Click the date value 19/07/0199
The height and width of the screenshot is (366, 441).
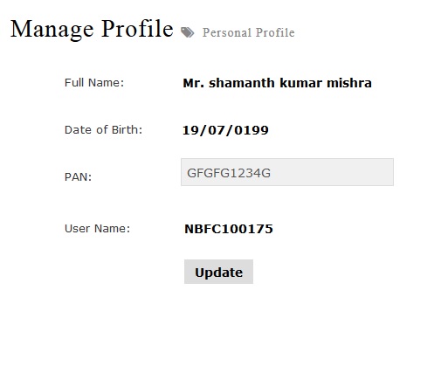pos(225,130)
